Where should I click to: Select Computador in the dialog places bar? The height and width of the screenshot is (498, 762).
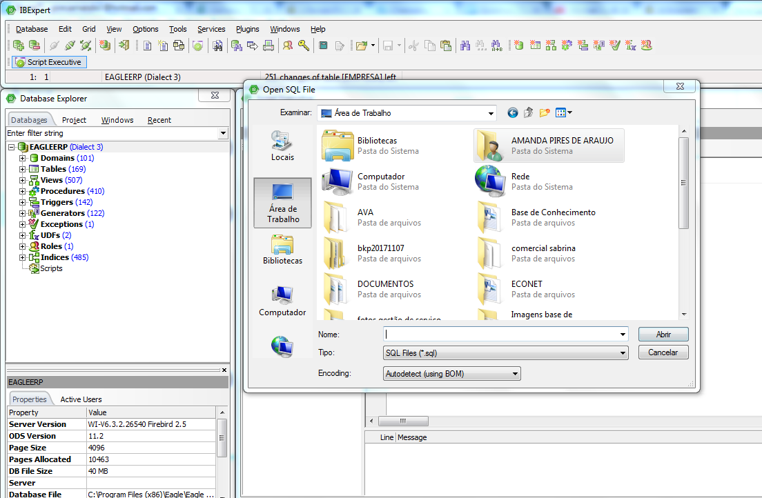click(x=282, y=301)
